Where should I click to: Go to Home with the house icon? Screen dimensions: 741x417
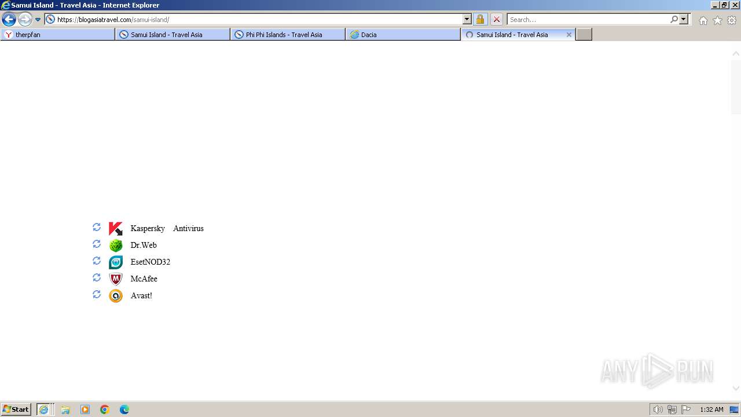pos(703,20)
